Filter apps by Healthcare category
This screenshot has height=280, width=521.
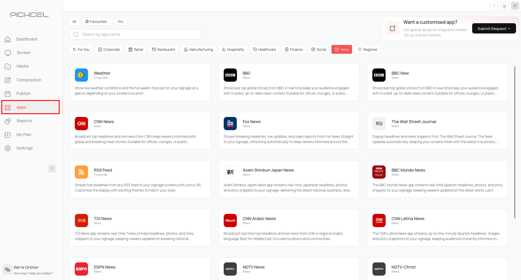[x=264, y=50]
